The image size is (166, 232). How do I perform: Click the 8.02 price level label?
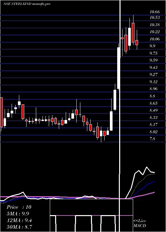click(x=153, y=132)
